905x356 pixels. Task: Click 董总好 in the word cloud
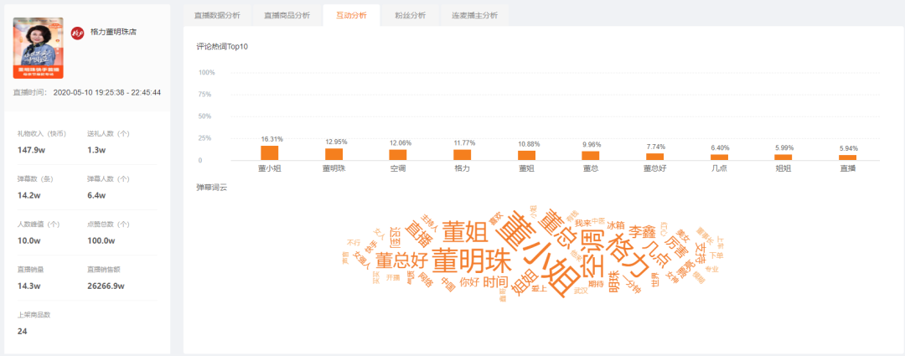pyautogui.click(x=401, y=261)
